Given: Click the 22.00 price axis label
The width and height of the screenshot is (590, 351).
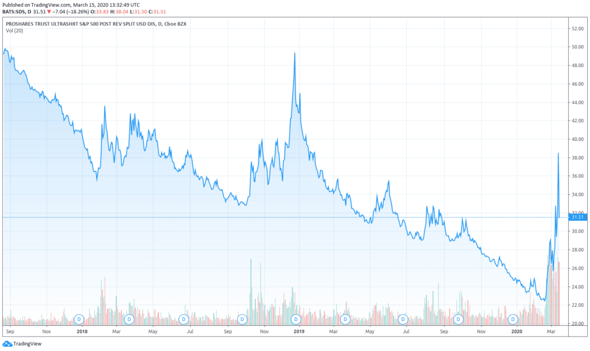Looking at the screenshot, I should [x=577, y=305].
